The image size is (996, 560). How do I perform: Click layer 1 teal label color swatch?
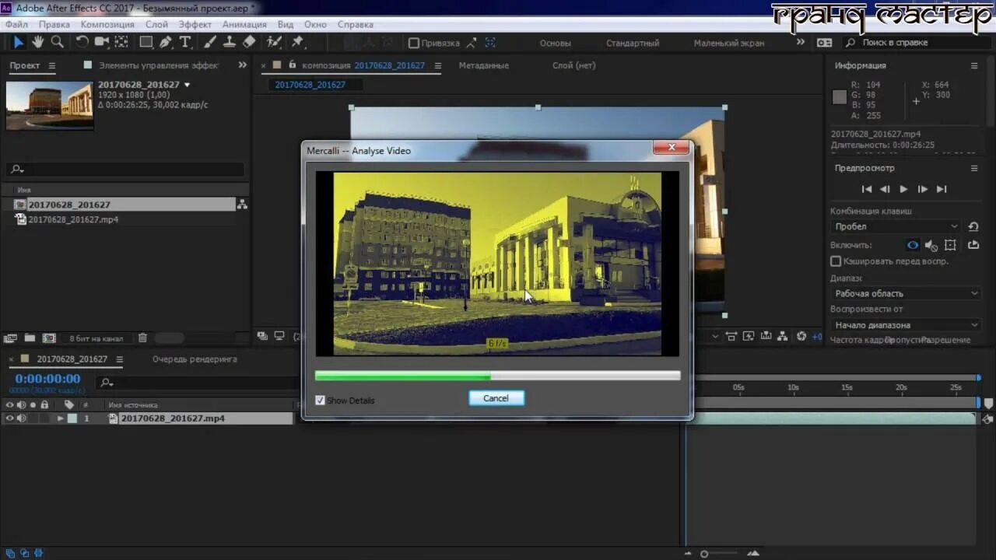pyautogui.click(x=72, y=418)
